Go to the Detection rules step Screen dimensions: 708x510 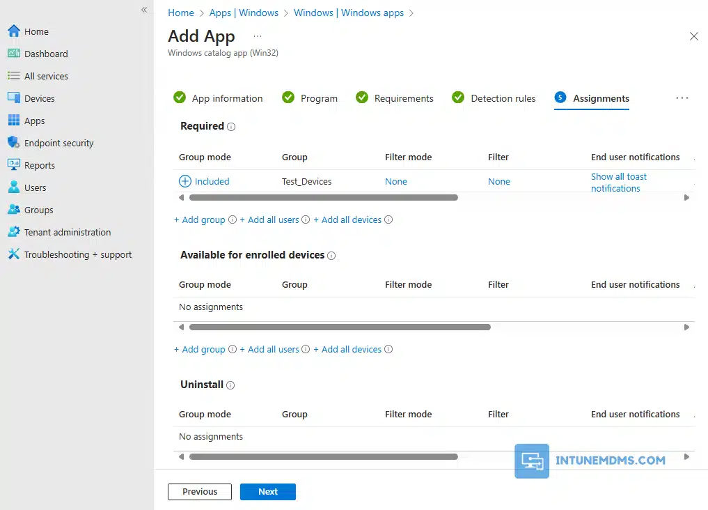494,98
